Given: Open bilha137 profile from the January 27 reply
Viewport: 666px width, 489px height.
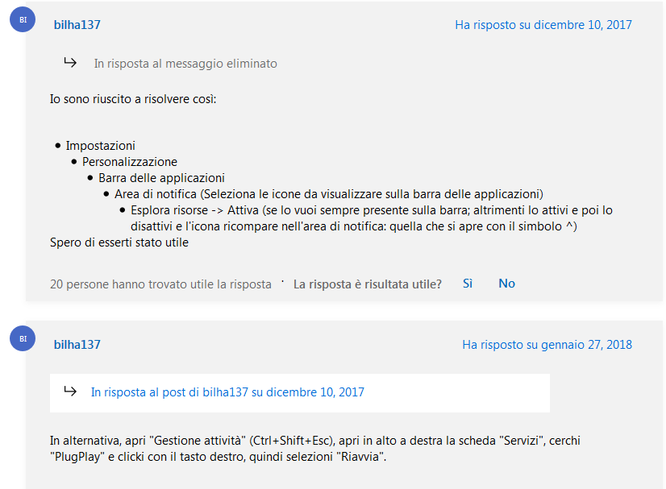Looking at the screenshot, I should click(x=77, y=345).
